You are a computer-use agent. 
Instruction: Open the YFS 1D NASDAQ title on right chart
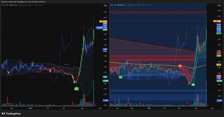pyautogui.click(x=117, y=5)
